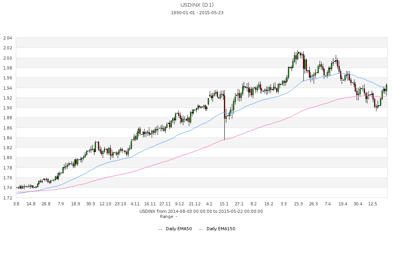
Task: Click the 27.1 x-axis date label
Action: point(239,204)
